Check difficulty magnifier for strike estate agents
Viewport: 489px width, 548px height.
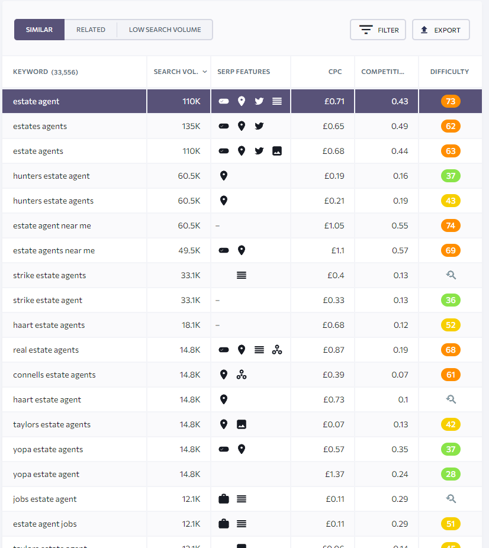451,275
